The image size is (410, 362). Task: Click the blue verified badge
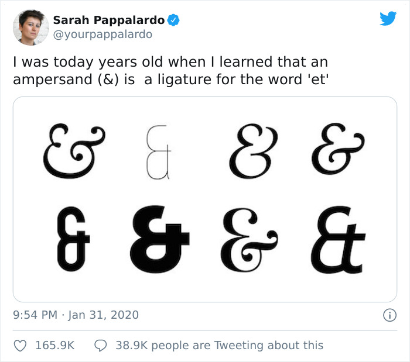173,20
